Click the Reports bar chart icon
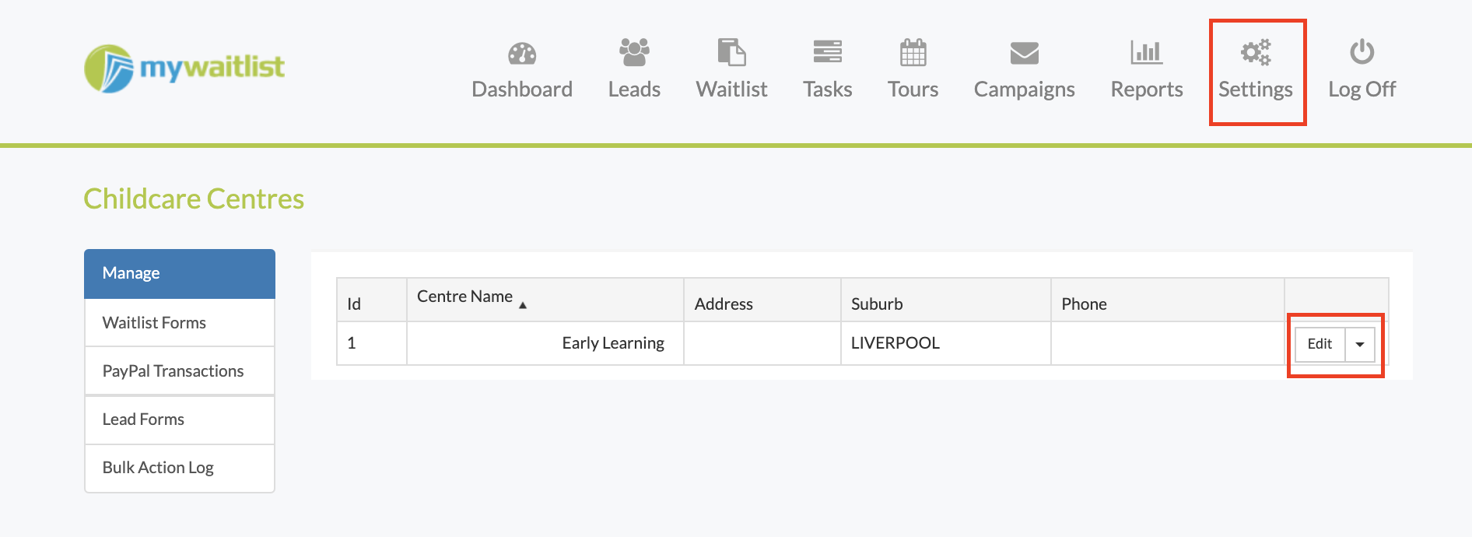Viewport: 1472px width, 537px height. click(1146, 52)
